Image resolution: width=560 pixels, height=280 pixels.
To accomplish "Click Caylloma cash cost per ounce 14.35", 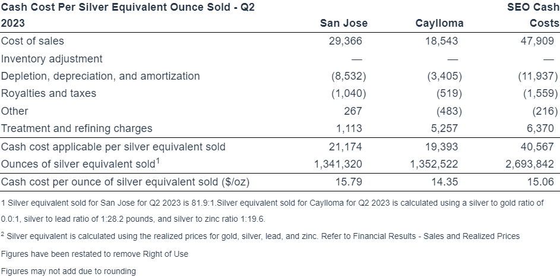I will pos(445,182).
